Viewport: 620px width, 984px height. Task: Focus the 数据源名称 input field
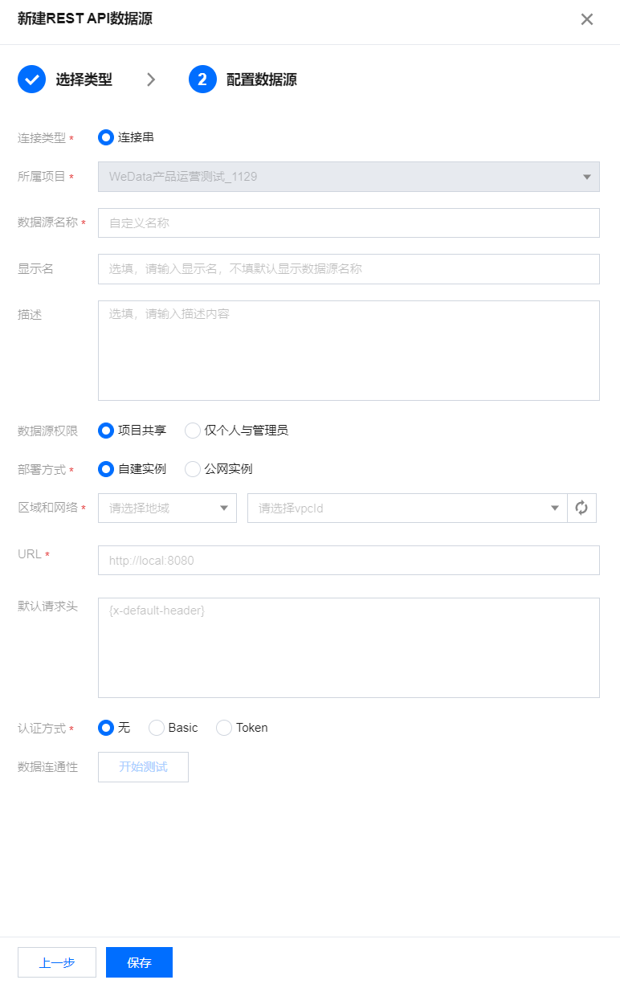[349, 223]
